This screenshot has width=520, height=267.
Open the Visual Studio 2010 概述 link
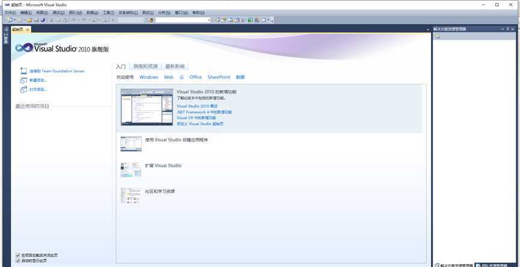point(197,106)
